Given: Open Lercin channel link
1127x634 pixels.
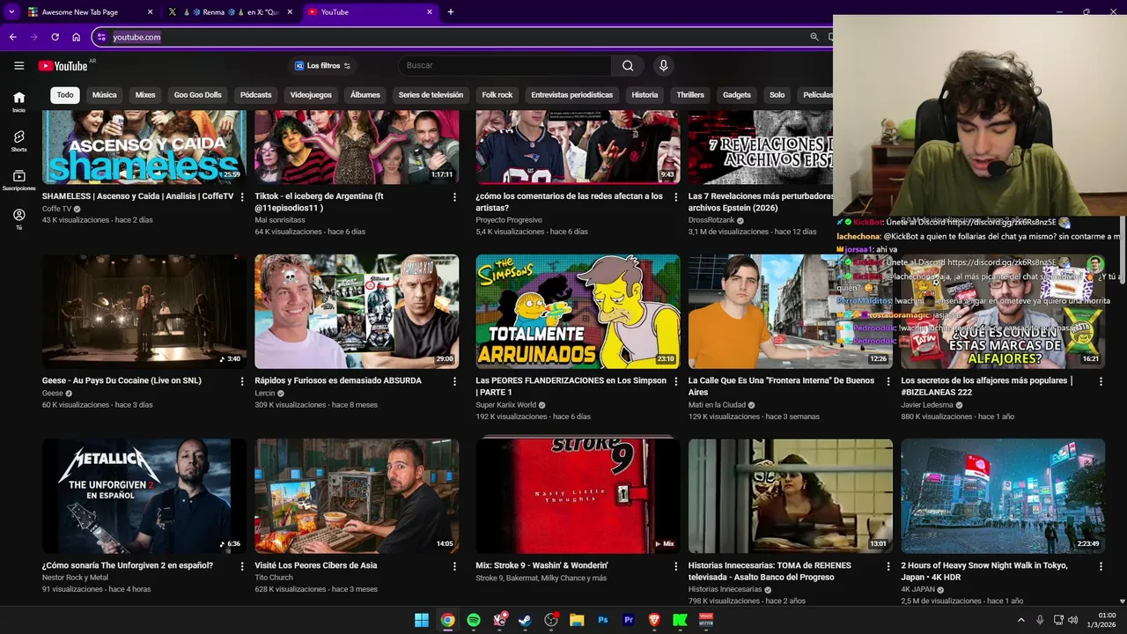Looking at the screenshot, I should point(265,394).
